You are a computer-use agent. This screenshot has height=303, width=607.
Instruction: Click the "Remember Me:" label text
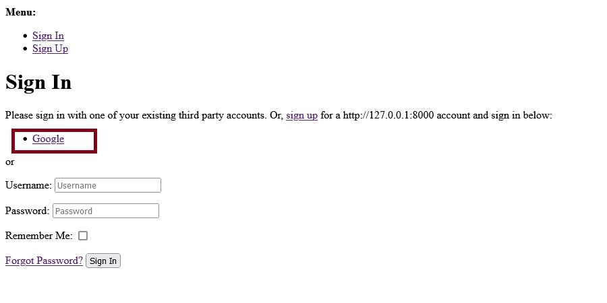(x=38, y=236)
